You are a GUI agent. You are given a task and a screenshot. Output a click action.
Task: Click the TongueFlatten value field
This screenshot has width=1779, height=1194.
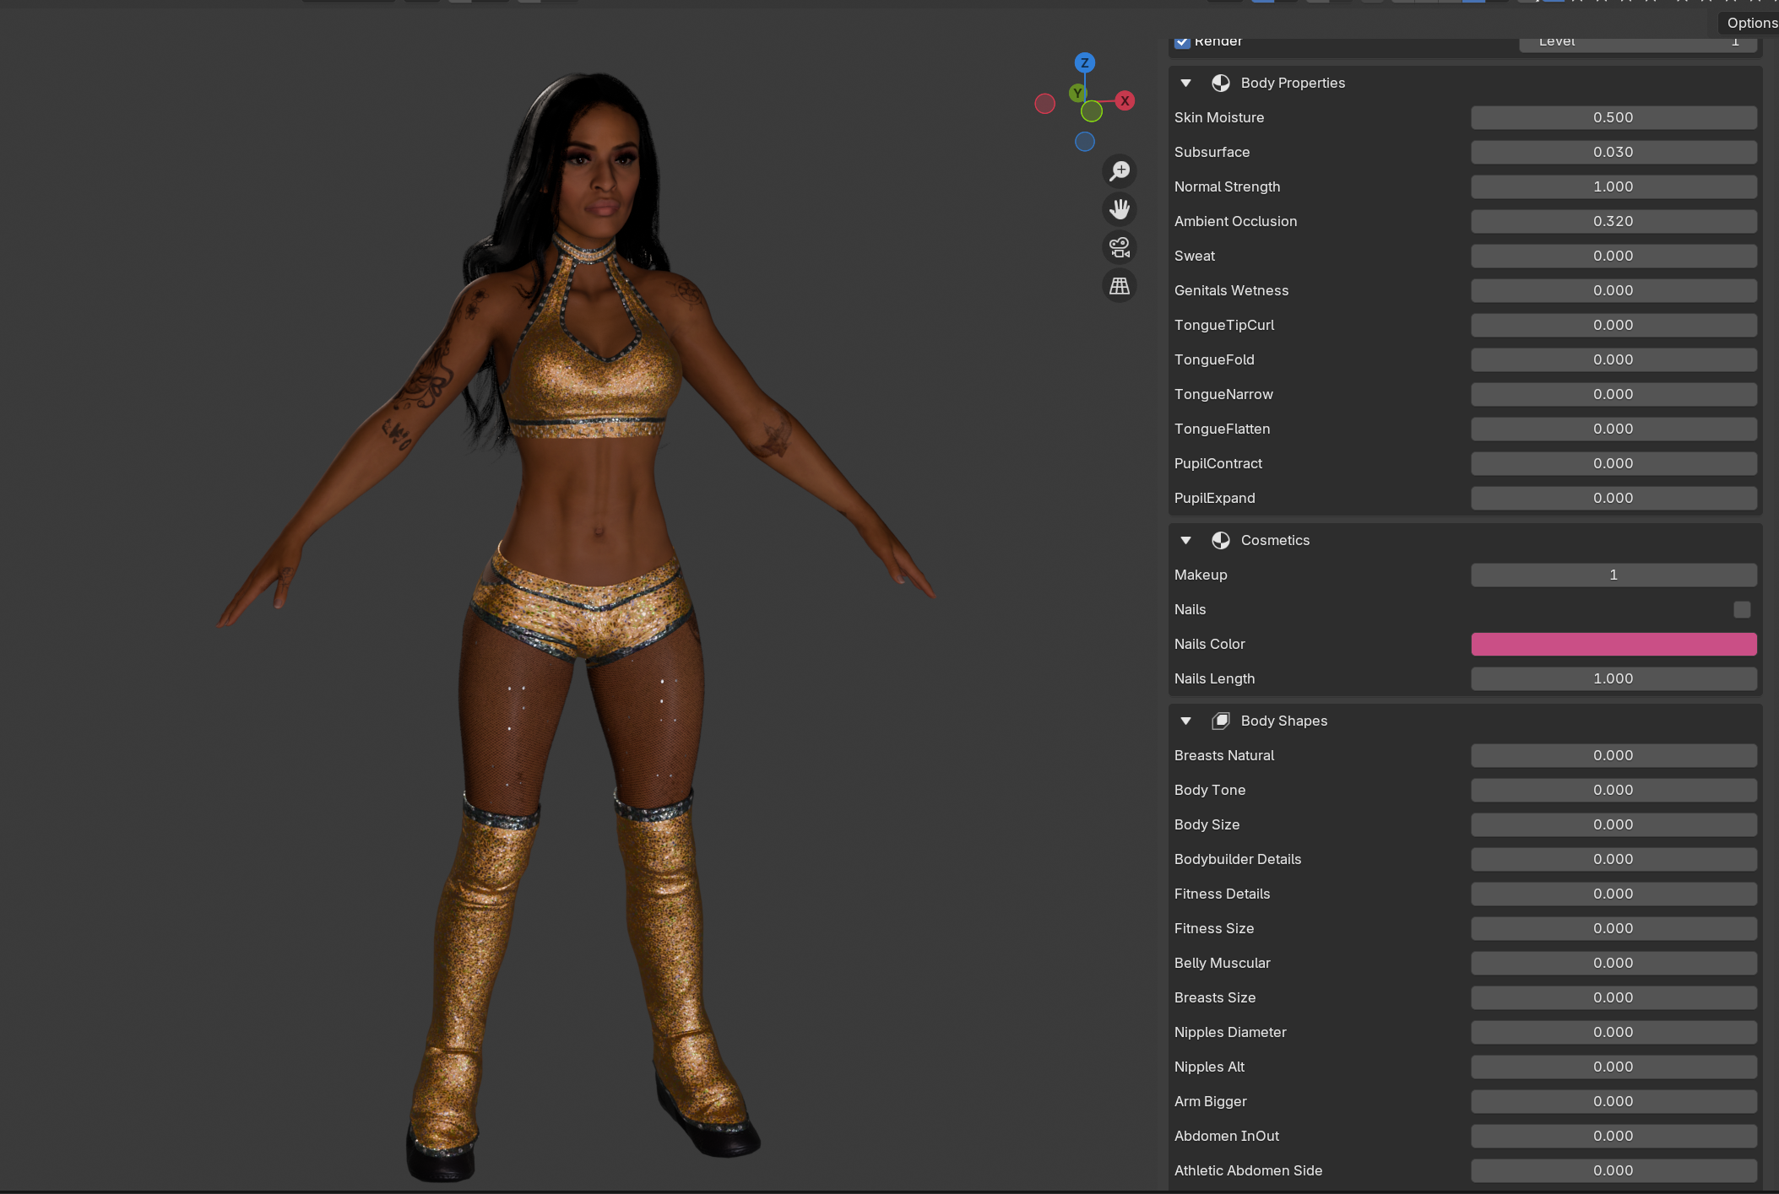point(1614,429)
